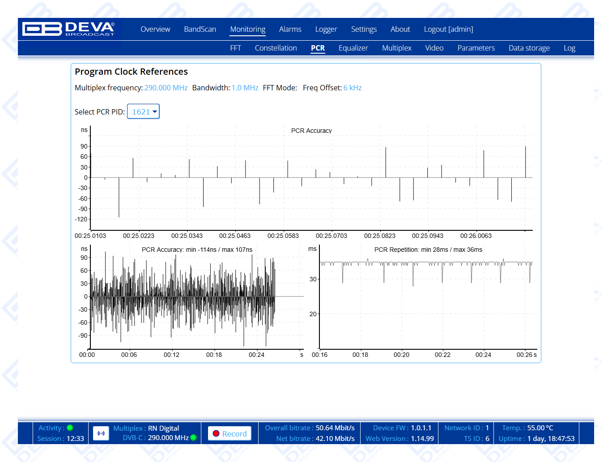Open the Video monitoring tab

tap(434, 48)
